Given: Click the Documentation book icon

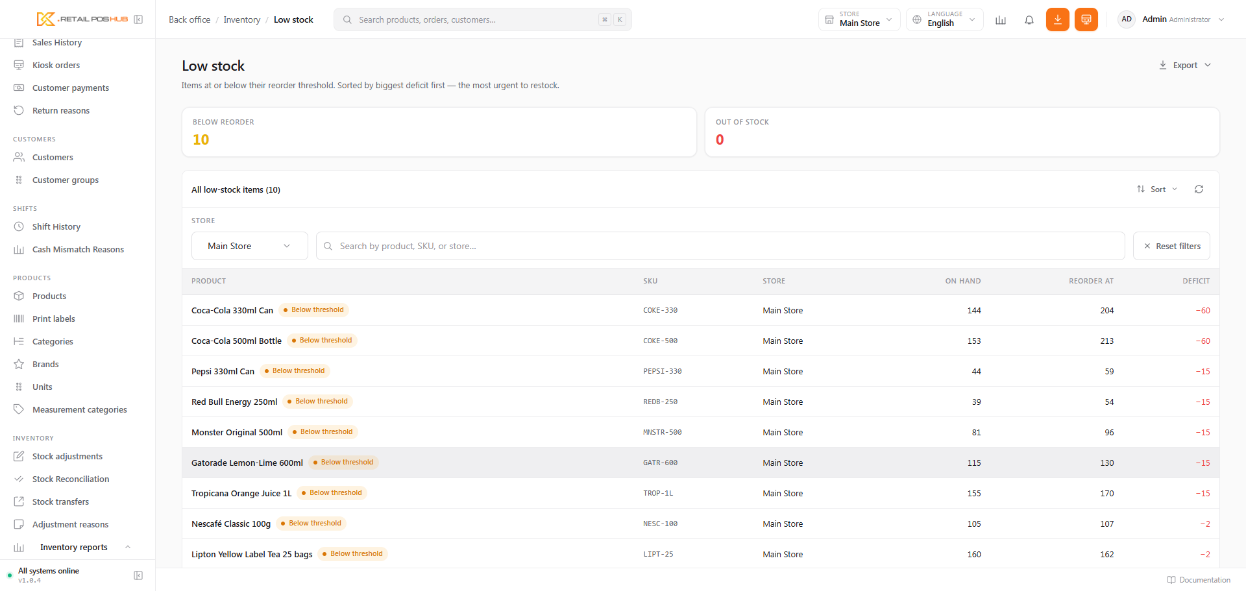Looking at the screenshot, I should click(x=1171, y=580).
